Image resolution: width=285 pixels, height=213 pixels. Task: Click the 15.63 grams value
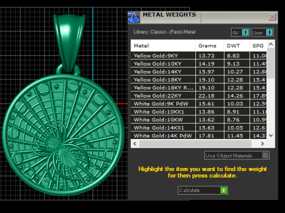click(207, 128)
